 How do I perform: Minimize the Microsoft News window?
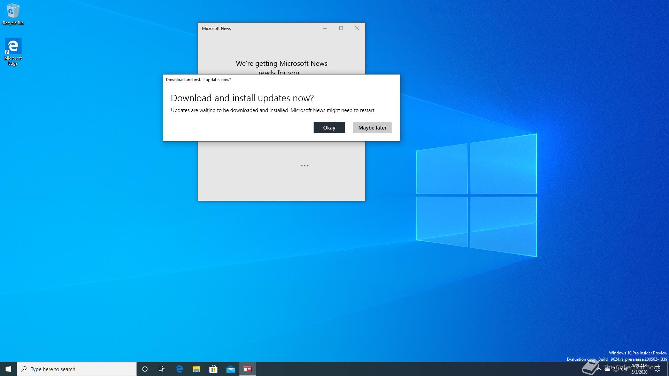click(x=325, y=28)
